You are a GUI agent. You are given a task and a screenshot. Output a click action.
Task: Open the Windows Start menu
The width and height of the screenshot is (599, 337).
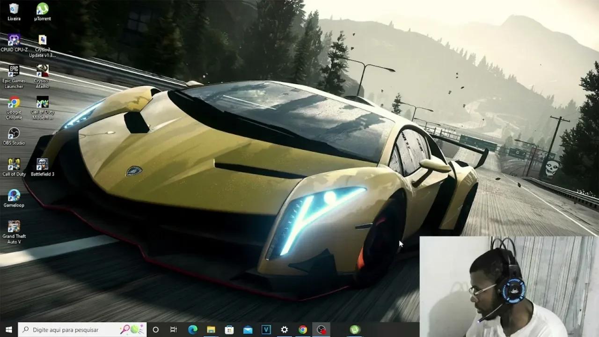click(9, 330)
